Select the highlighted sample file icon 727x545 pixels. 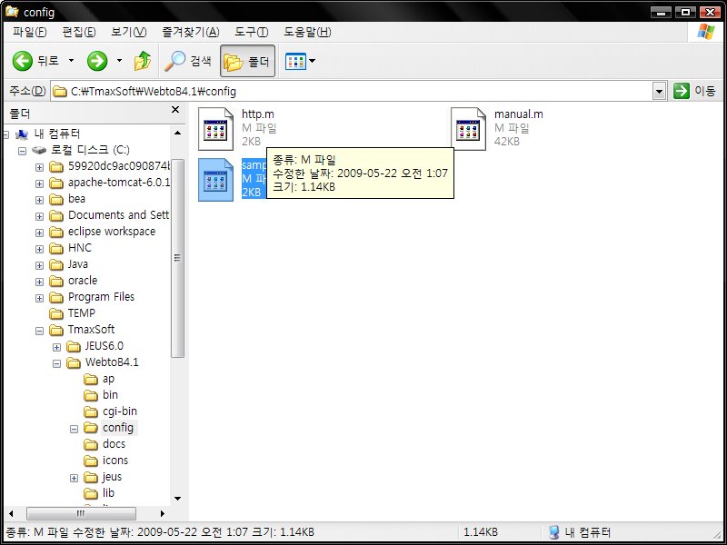point(215,180)
